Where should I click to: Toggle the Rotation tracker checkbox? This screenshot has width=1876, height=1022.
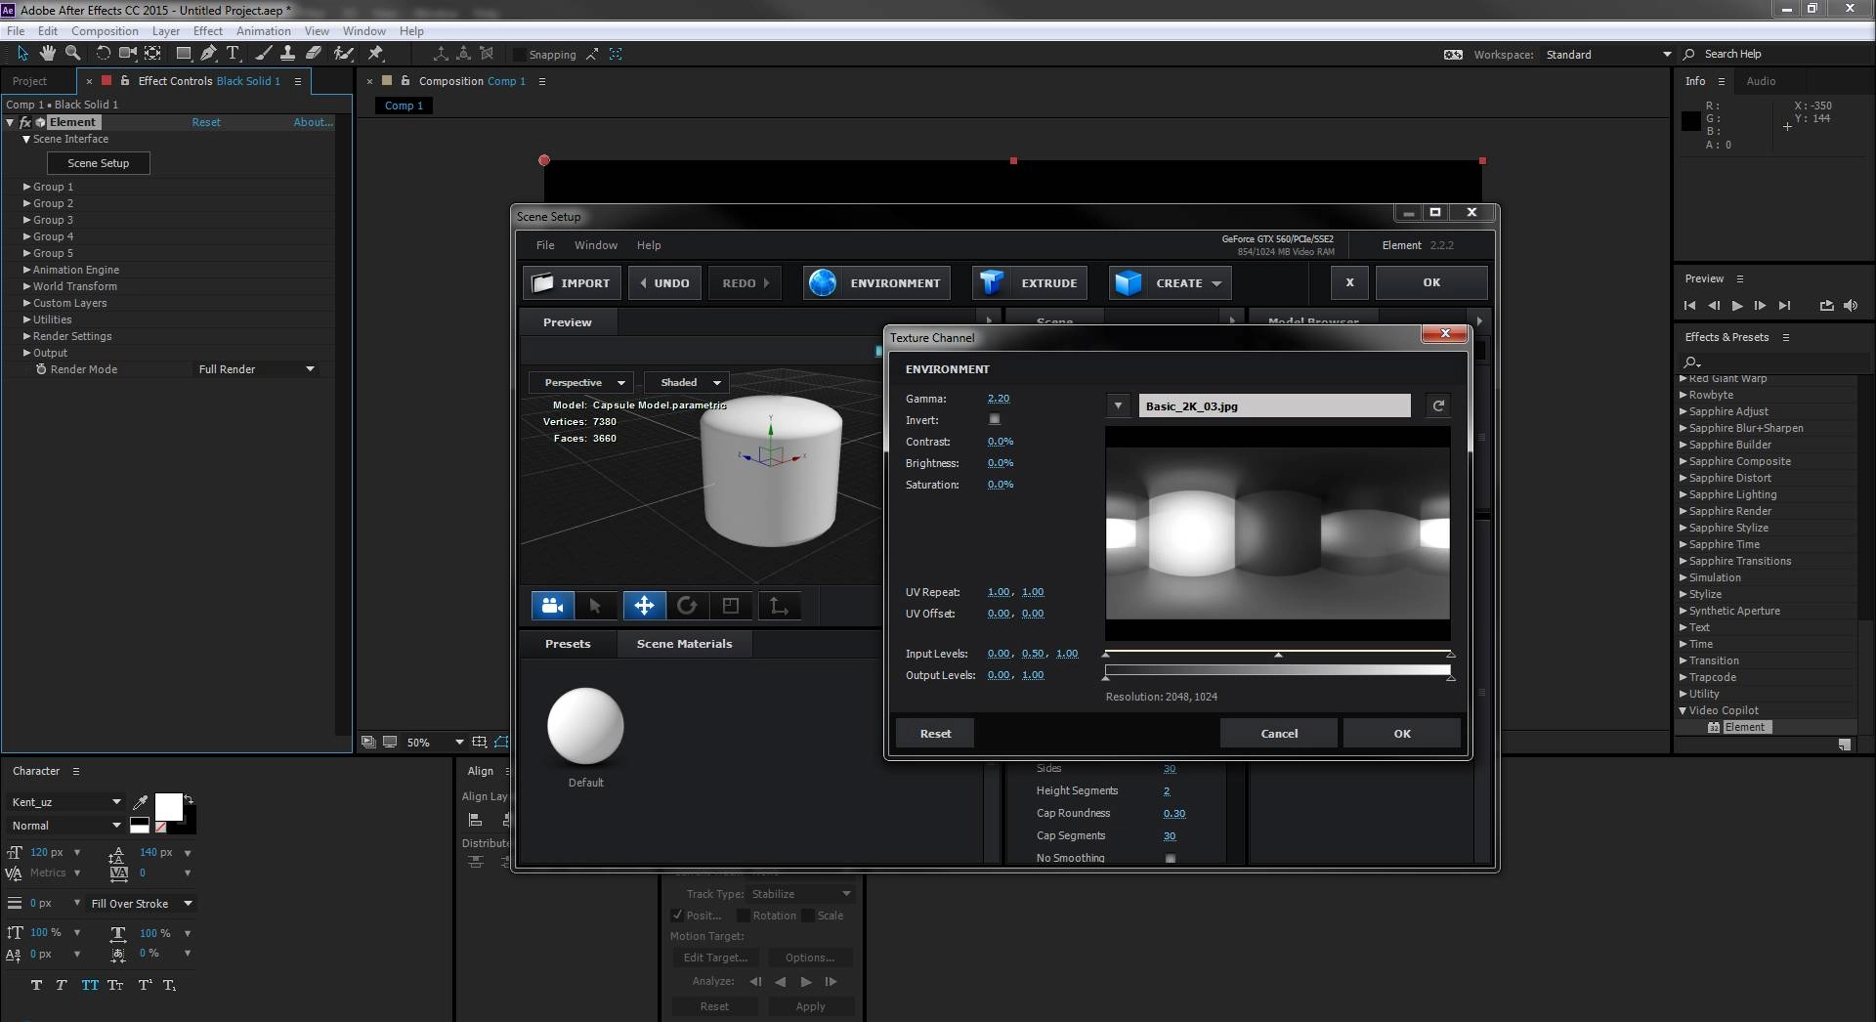point(744,916)
